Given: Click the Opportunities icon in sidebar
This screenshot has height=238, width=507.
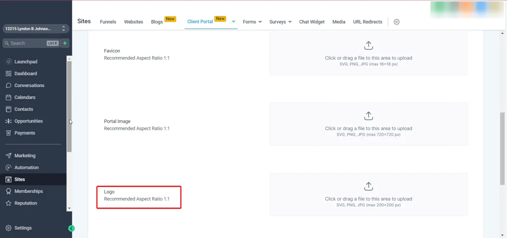Looking at the screenshot, I should tap(8, 121).
